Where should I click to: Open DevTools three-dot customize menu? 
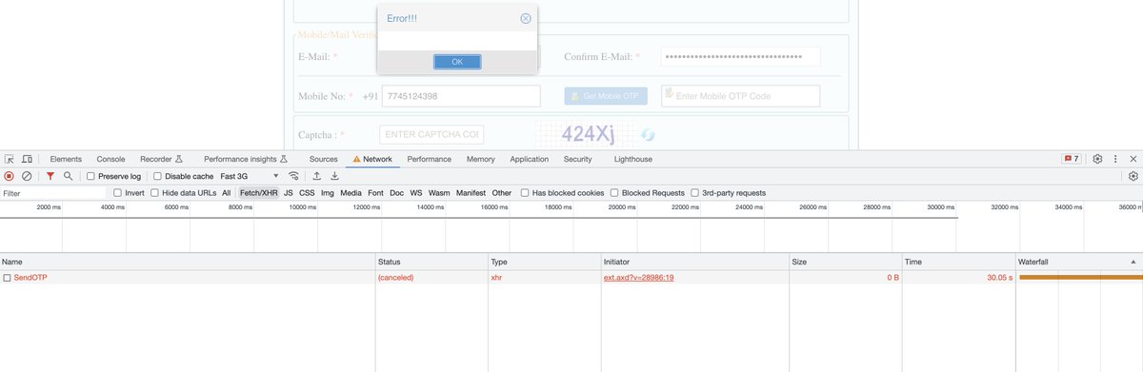point(1115,159)
